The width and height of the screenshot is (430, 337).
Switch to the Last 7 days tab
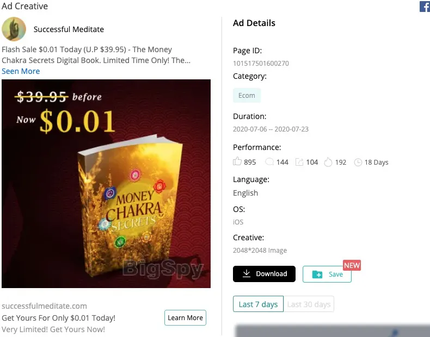click(x=258, y=304)
